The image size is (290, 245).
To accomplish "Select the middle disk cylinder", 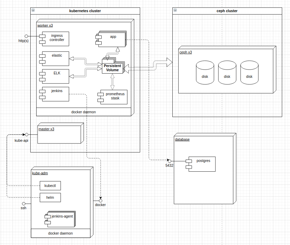I will tap(227, 73).
